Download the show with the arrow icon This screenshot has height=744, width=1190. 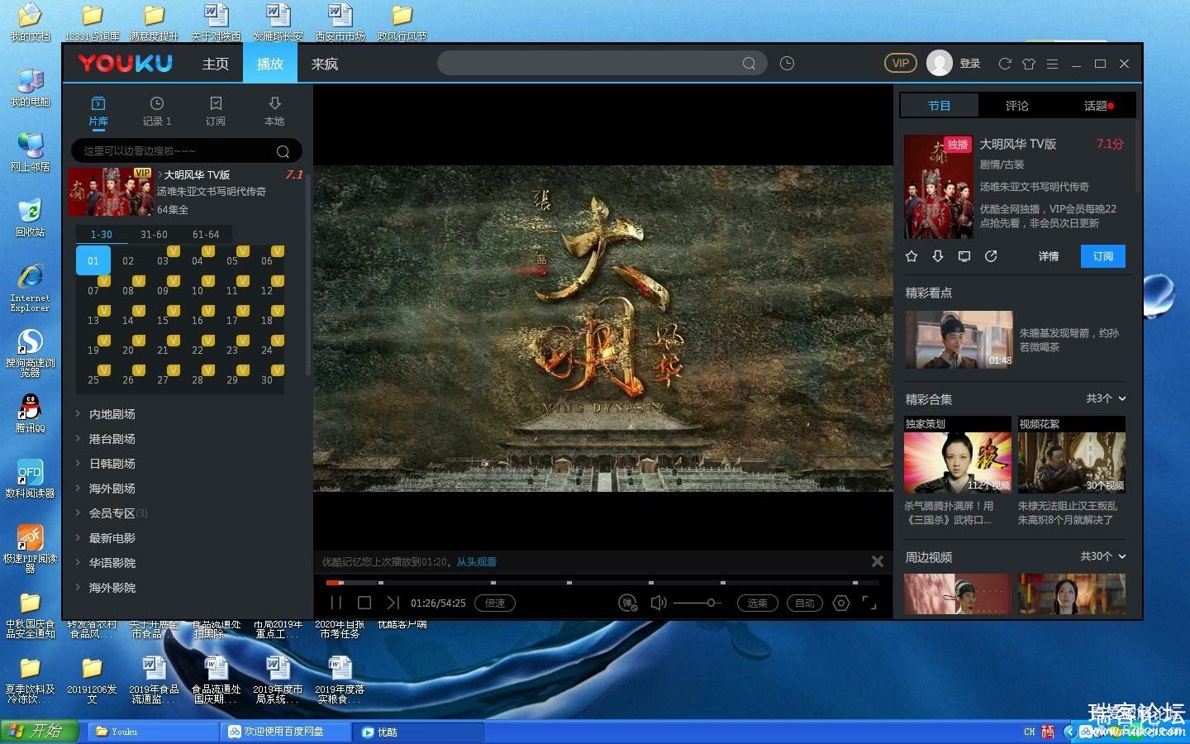938,256
